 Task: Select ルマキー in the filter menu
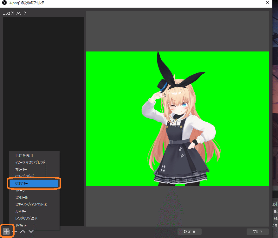point(35,212)
